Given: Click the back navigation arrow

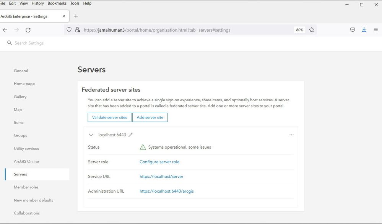Looking at the screenshot, I should (5, 30).
